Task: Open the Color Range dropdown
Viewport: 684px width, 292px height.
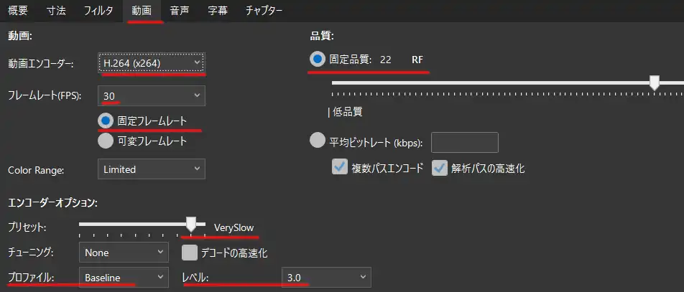Action: pyautogui.click(x=152, y=169)
